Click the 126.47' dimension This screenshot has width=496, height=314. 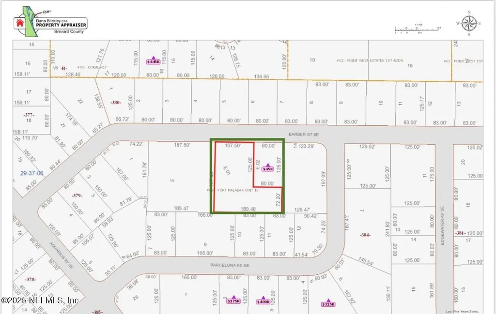point(302,209)
